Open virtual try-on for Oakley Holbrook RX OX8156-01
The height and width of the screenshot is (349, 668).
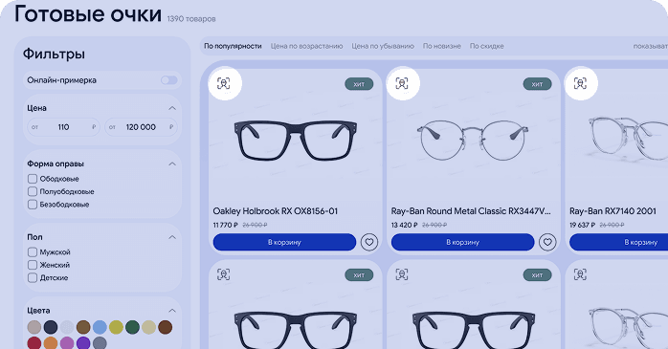pyautogui.click(x=224, y=83)
